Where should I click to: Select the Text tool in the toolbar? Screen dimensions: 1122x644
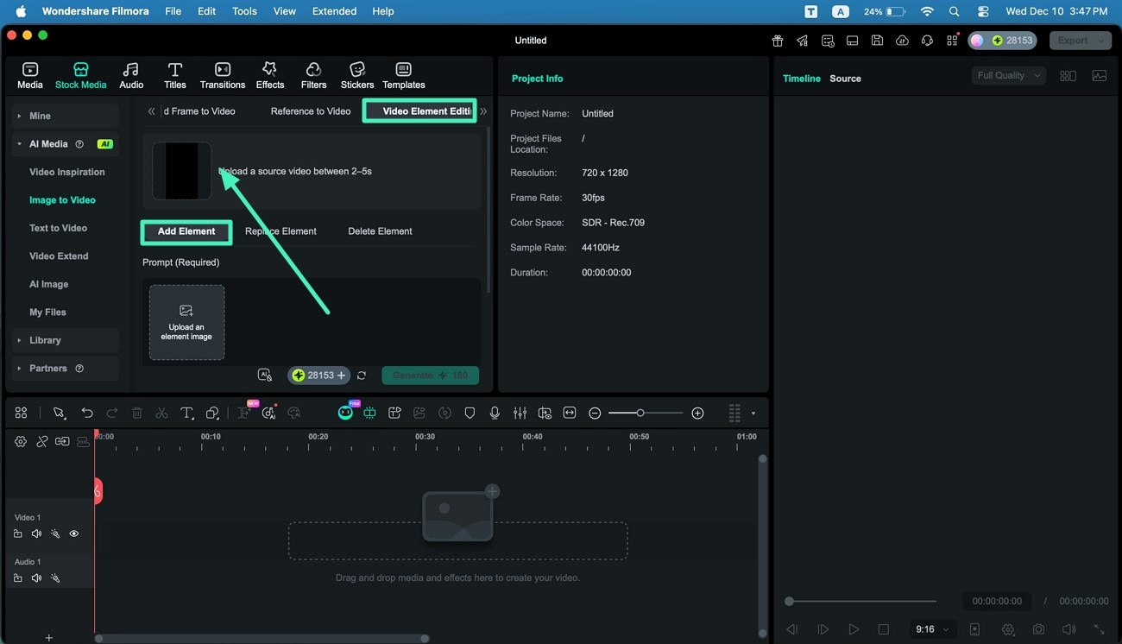[x=187, y=413]
